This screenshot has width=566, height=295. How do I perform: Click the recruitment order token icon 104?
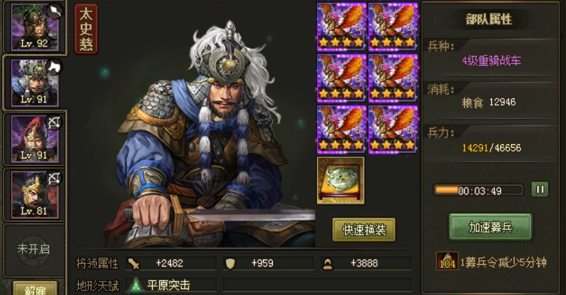(447, 261)
